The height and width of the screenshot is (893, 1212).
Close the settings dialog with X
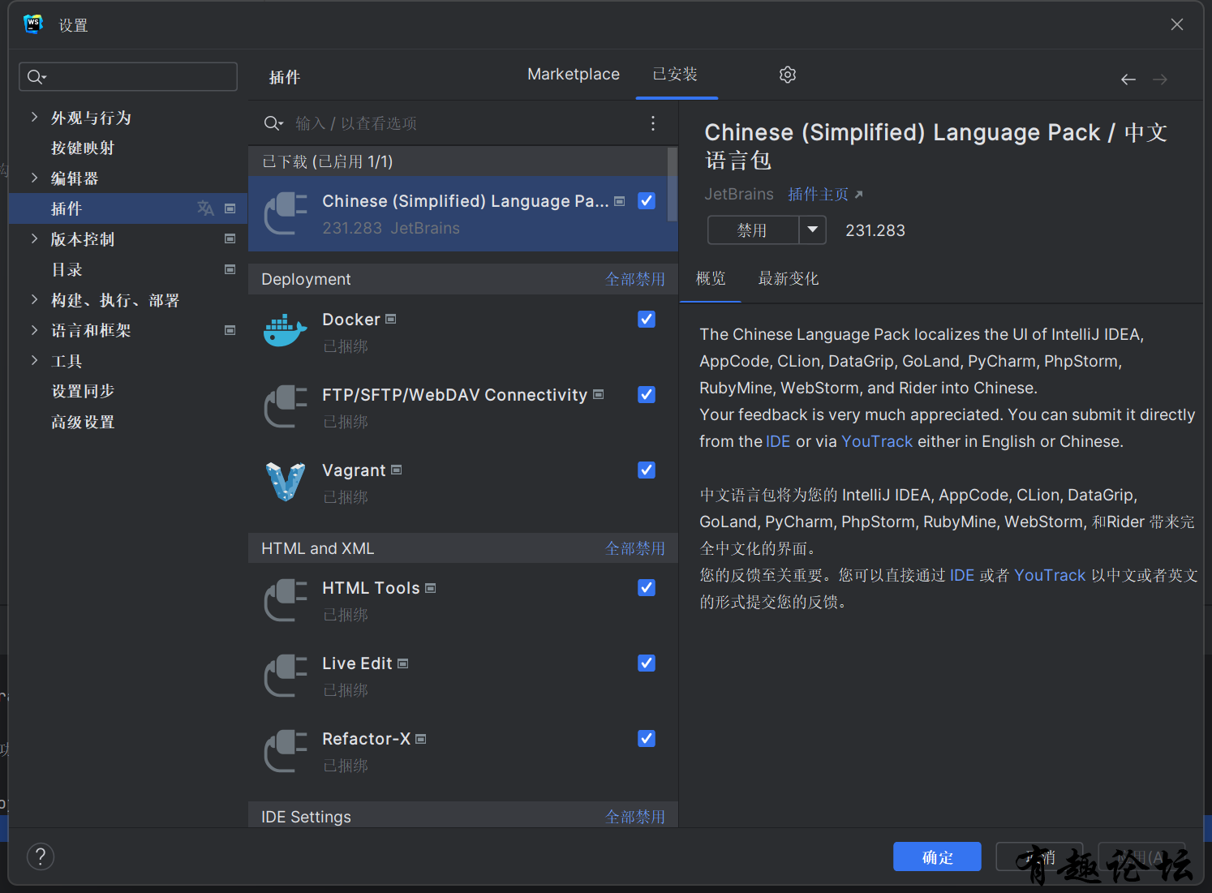click(1177, 24)
